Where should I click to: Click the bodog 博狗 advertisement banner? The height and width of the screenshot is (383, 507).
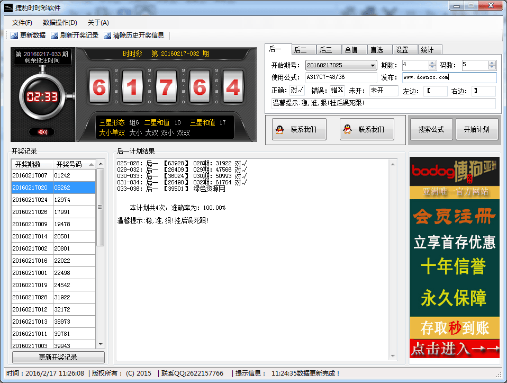click(455, 257)
